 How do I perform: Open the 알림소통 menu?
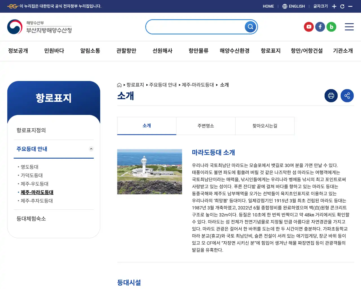coord(90,51)
